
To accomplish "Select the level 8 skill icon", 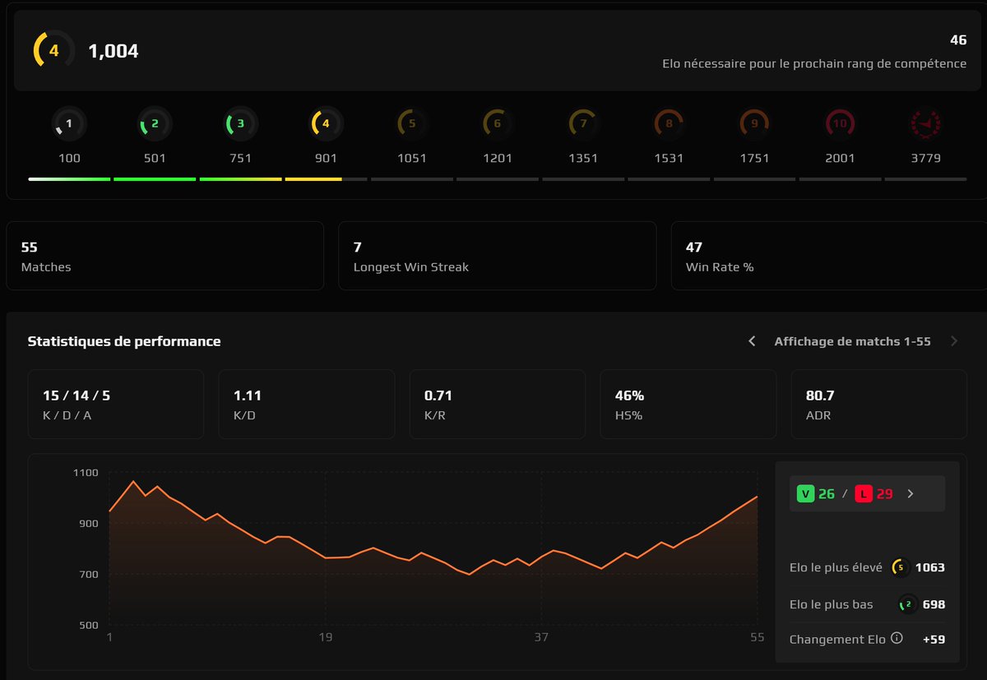I will pos(669,124).
